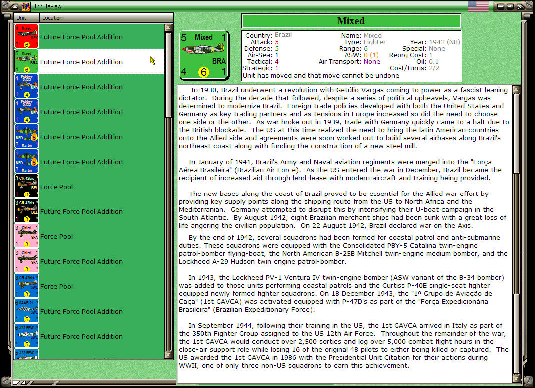The height and width of the screenshot is (388, 535).
Task: Pick the black CR.42bis BEL counter in Force Pool
Action: pos(26,186)
